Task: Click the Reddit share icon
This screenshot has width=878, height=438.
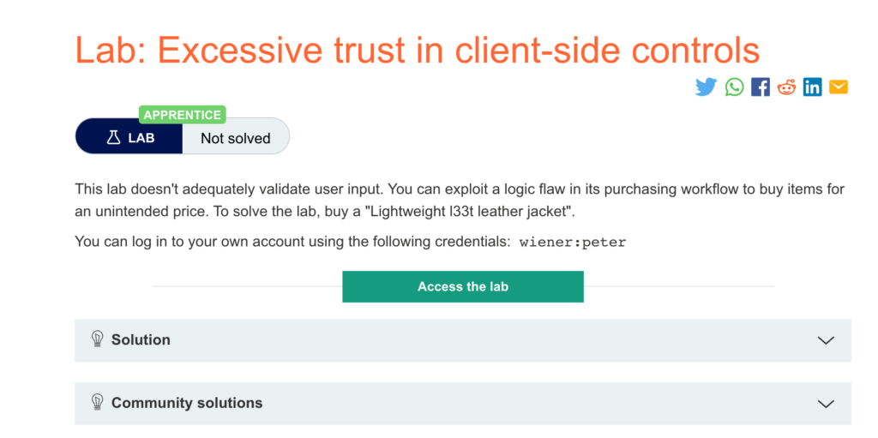Action: [786, 87]
